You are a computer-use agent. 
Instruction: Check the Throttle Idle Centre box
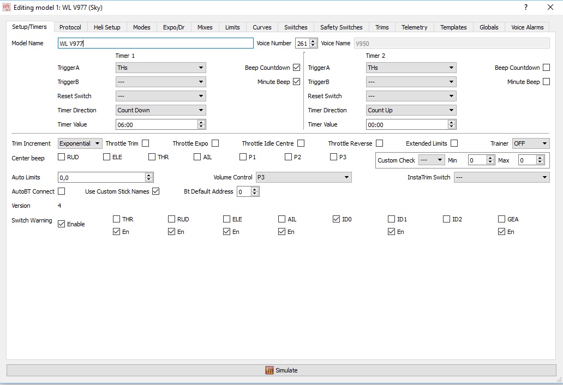click(301, 143)
